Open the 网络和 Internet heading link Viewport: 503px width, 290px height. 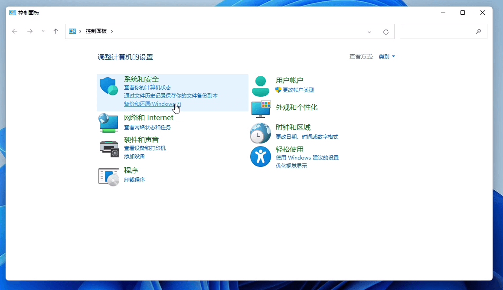pos(149,118)
